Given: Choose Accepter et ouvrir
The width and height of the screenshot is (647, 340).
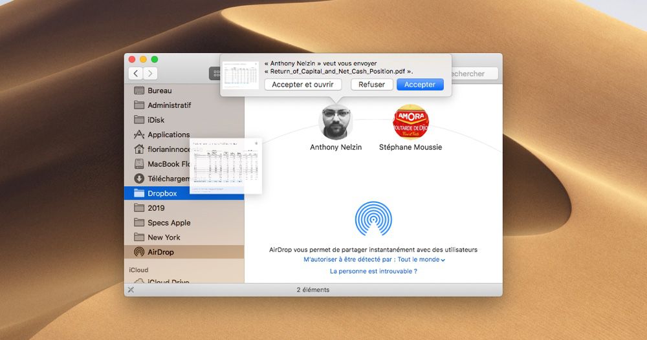Looking at the screenshot, I should click(302, 85).
